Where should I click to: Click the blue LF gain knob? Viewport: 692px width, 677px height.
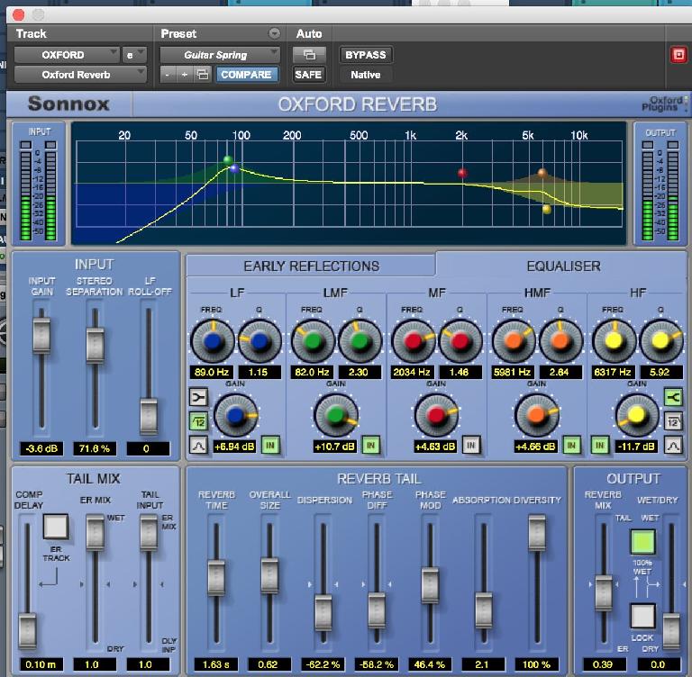click(x=236, y=415)
